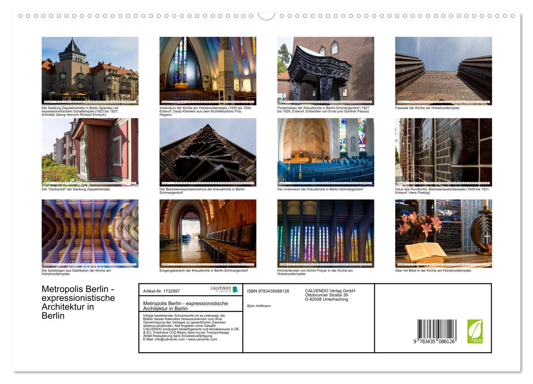533x384 pixels.
Task: Click the large Metropolis Berlin title text
Action: (78, 302)
